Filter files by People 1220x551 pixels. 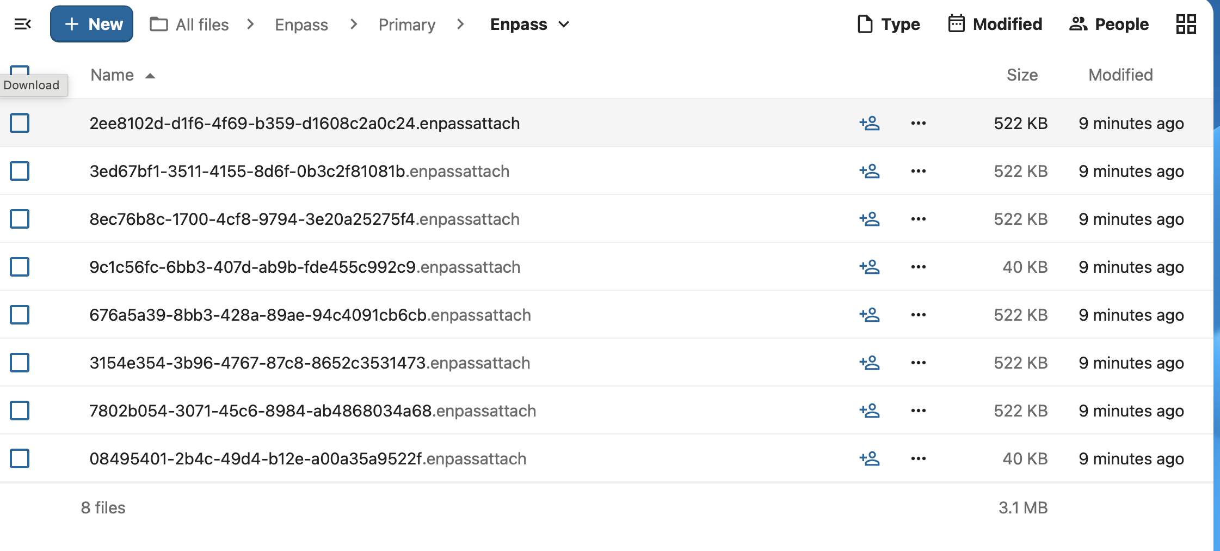(x=1108, y=25)
